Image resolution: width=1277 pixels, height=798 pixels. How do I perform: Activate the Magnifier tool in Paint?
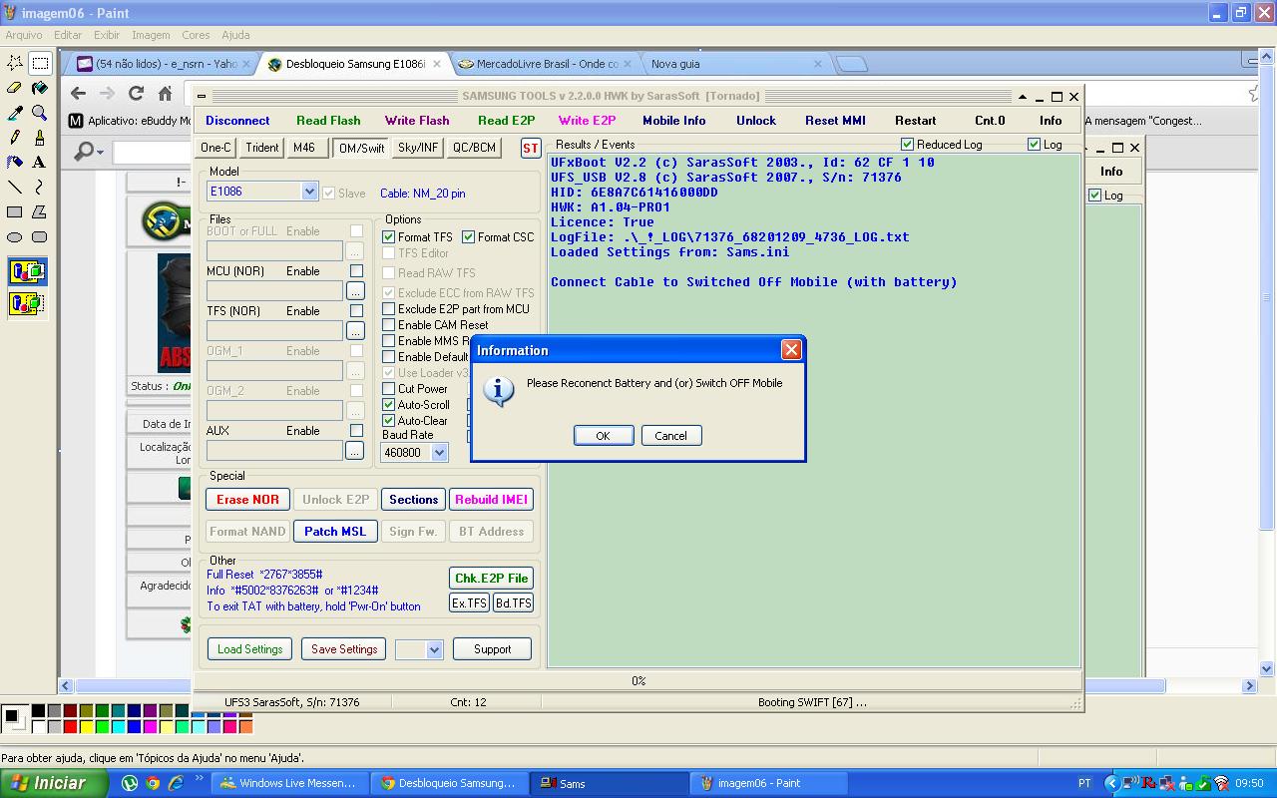(x=40, y=113)
